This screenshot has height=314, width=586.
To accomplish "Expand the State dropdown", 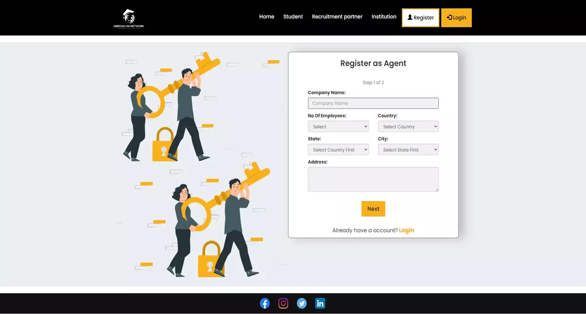I will point(338,150).
